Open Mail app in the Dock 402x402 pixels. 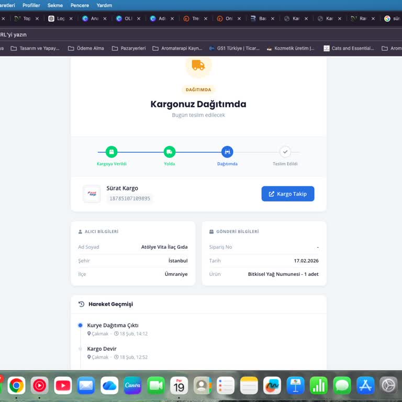[86, 385]
